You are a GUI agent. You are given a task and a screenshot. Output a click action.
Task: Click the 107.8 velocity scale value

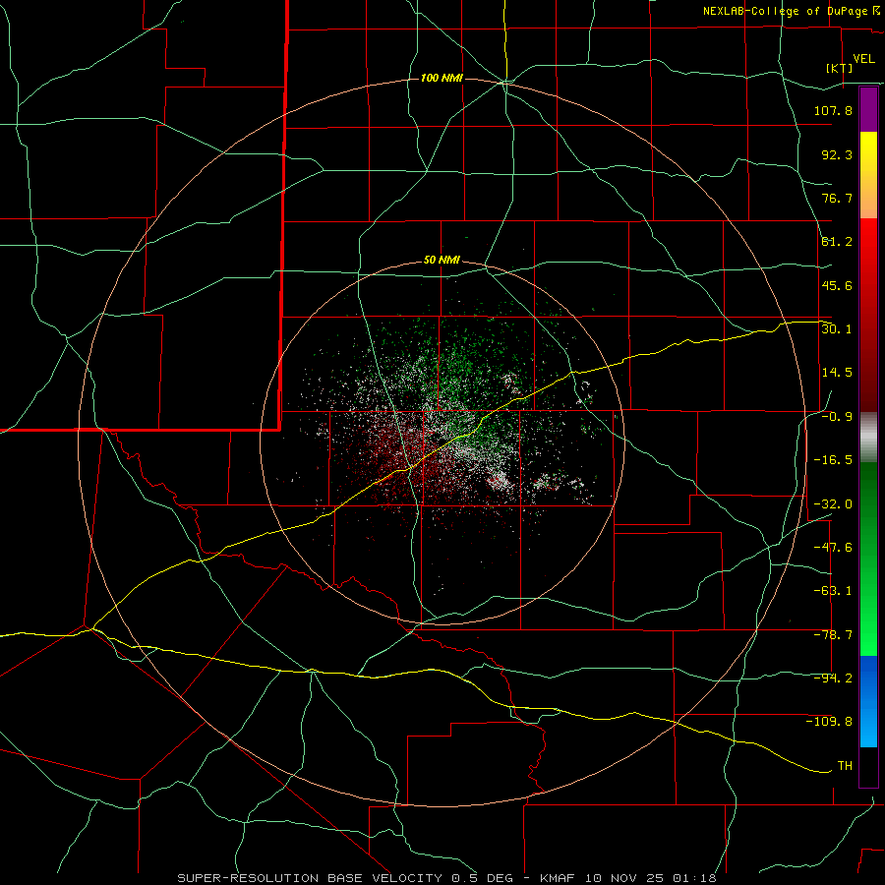coord(833,110)
